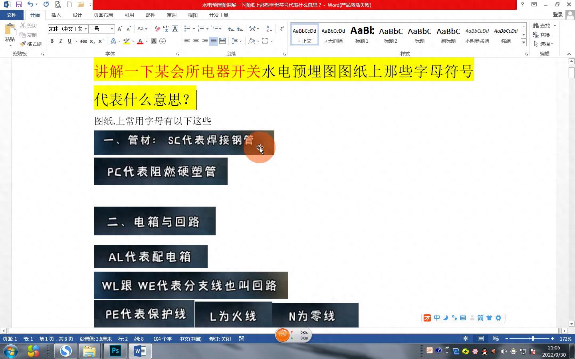Toggle italic formatting
The image size is (575, 359).
(x=61, y=41)
